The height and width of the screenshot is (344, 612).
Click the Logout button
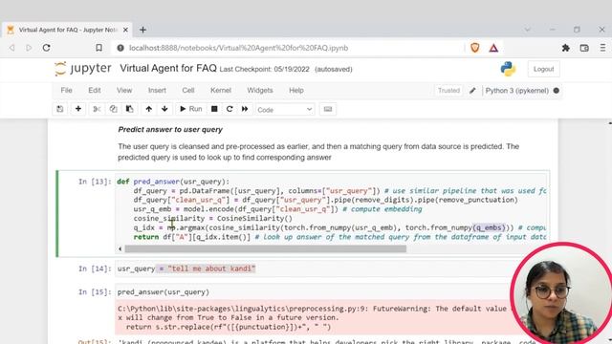pos(544,69)
